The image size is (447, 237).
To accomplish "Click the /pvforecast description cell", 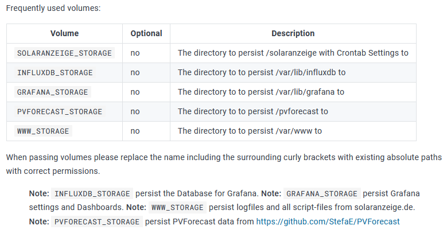I will (252, 111).
